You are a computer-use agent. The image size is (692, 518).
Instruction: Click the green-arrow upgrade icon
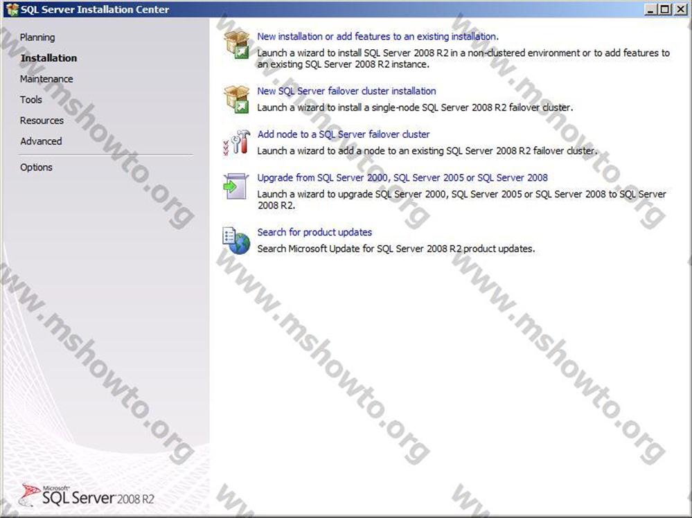[x=236, y=186]
